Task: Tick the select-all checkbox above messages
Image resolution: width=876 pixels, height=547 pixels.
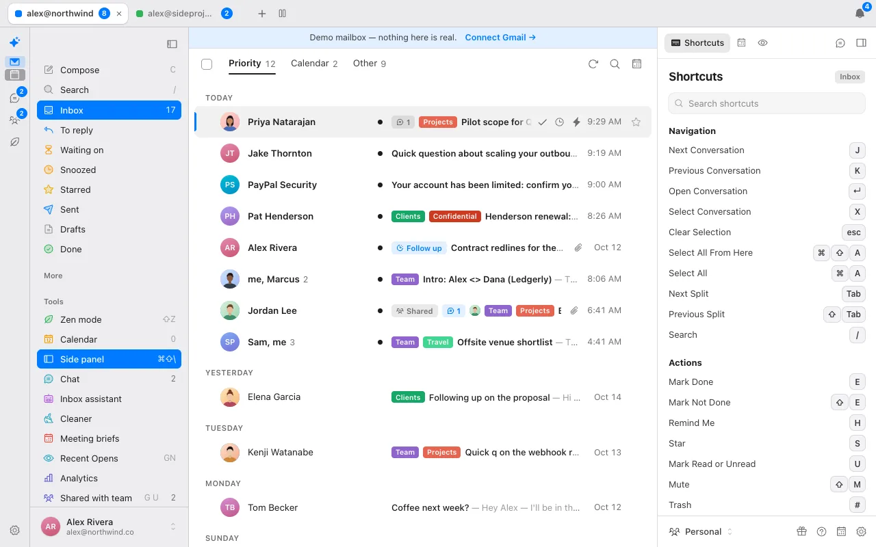Action: pos(207,64)
